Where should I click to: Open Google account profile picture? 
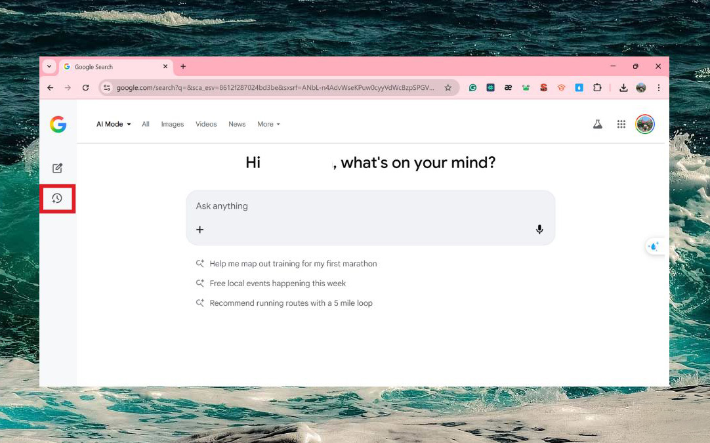pyautogui.click(x=644, y=124)
